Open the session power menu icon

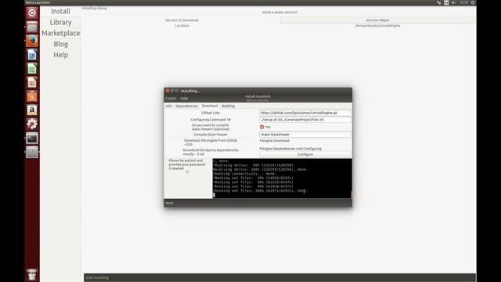point(473,2)
